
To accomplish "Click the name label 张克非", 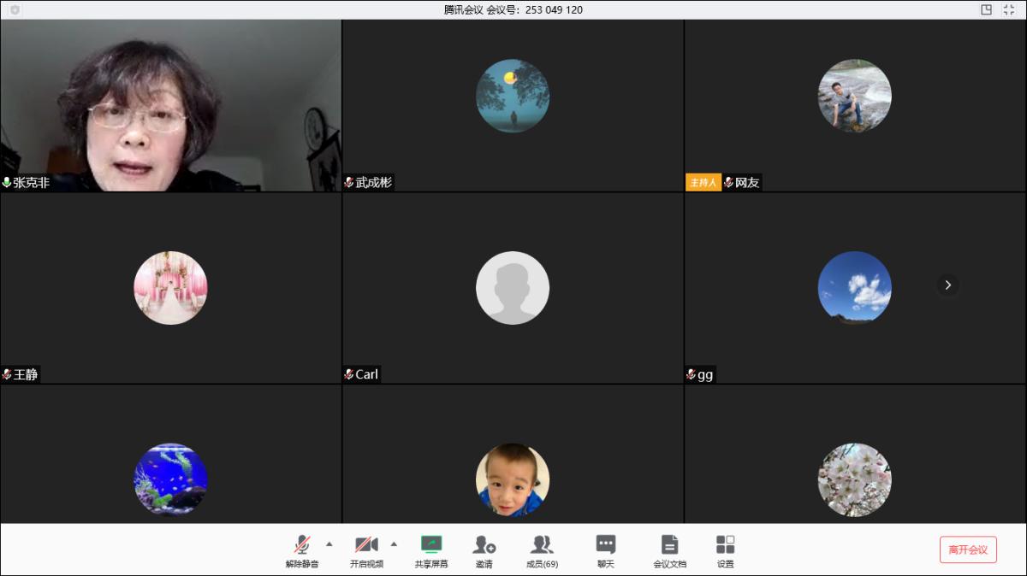I will pyautogui.click(x=32, y=182).
